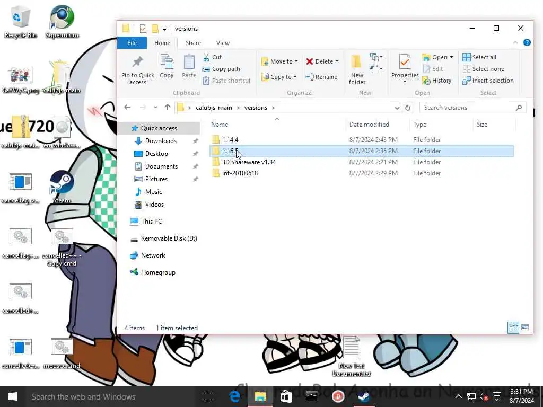Viewport: 543px width, 407px height.
Task: Click the Copy ribbon button
Action: [x=167, y=66]
